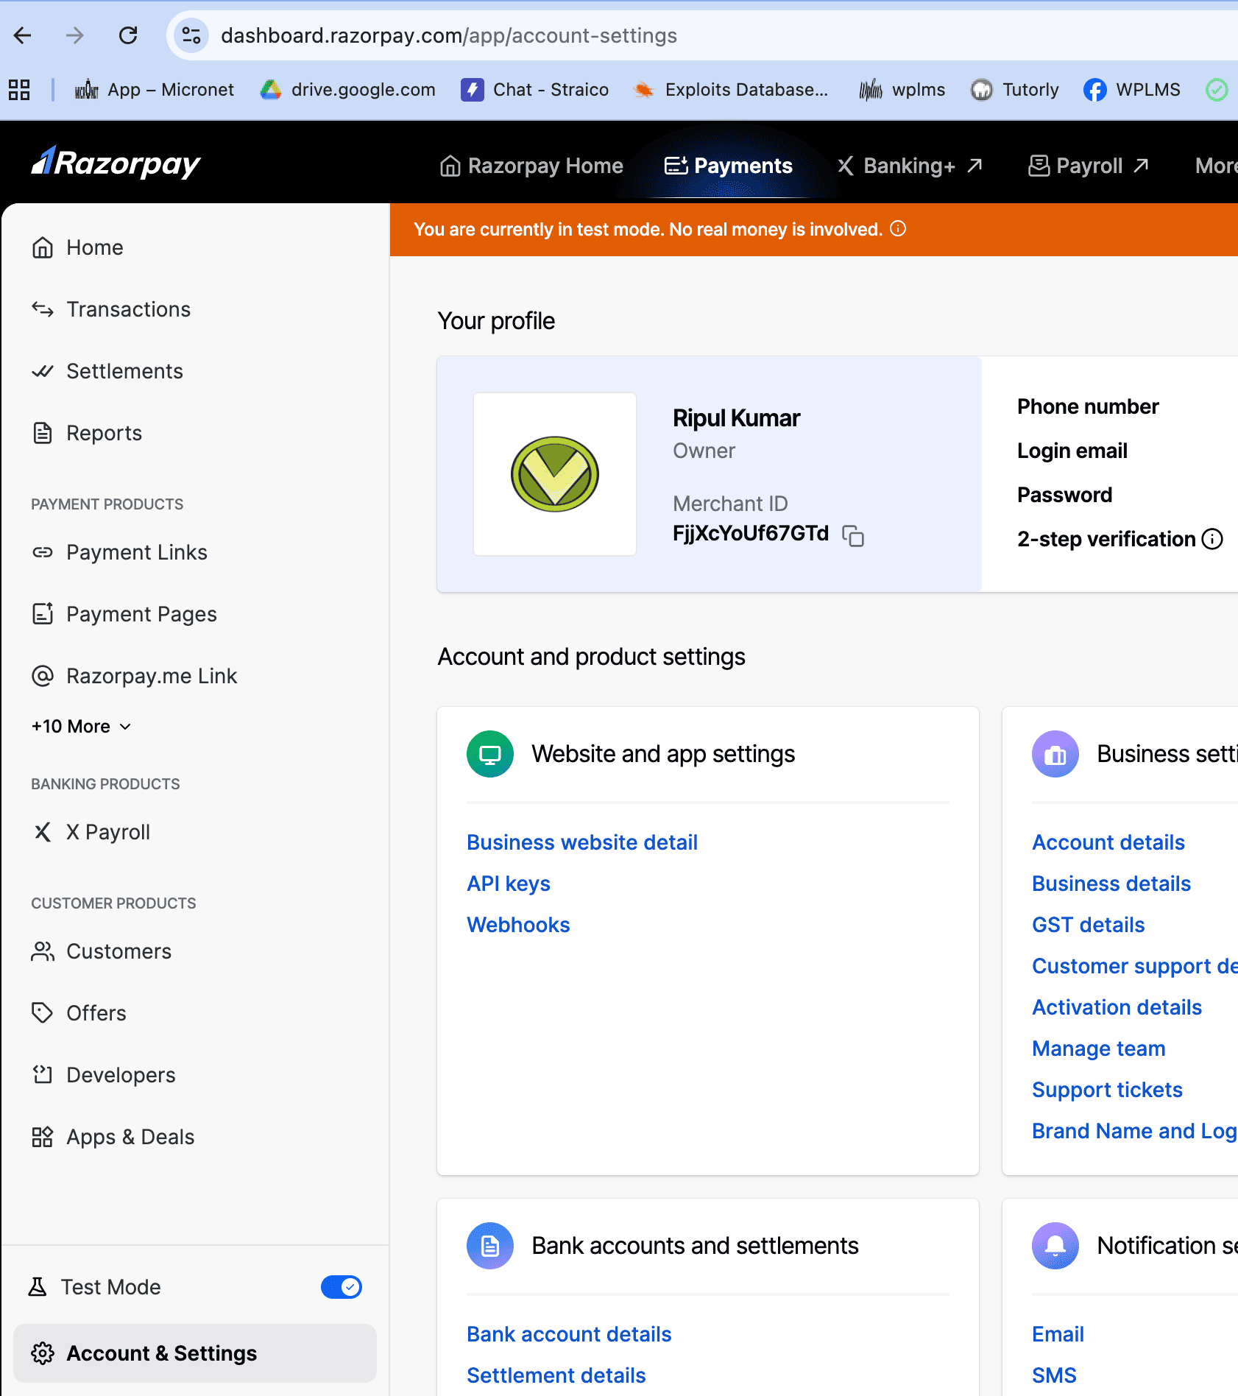This screenshot has width=1238, height=1396.
Task: Open the SMS notification settings link
Action: [x=1054, y=1375]
